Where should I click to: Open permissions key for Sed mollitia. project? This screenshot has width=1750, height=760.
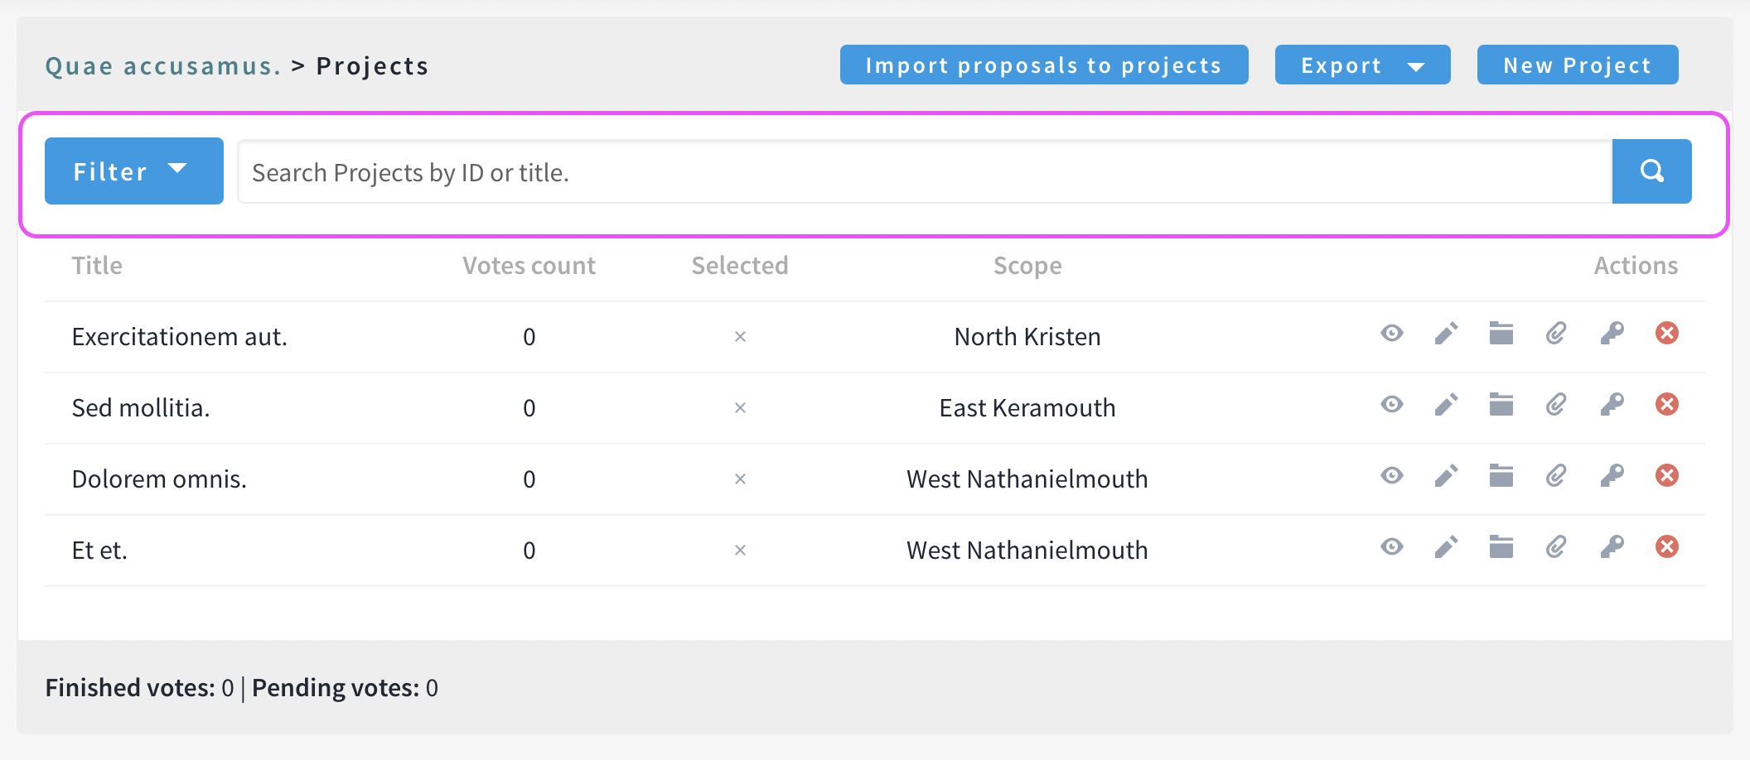(x=1612, y=405)
